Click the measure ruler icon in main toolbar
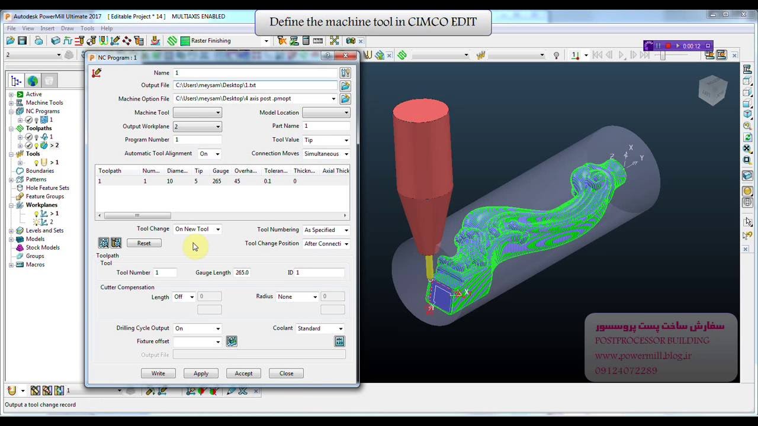758x426 pixels. 318,41
